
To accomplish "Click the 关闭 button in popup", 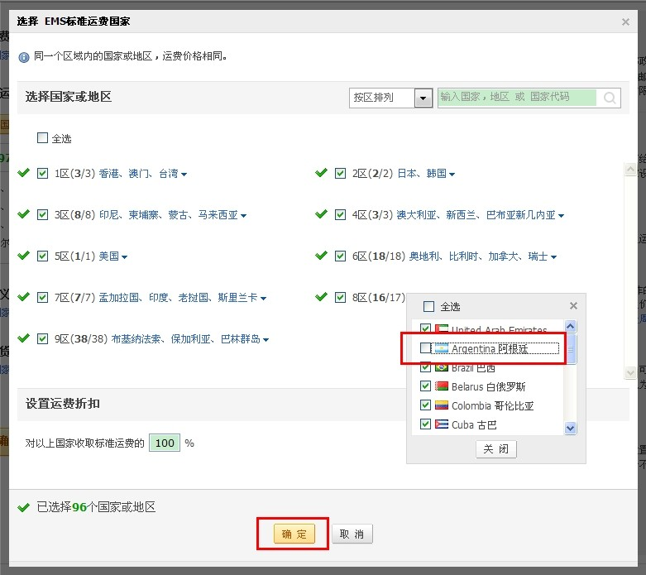I will tap(496, 449).
